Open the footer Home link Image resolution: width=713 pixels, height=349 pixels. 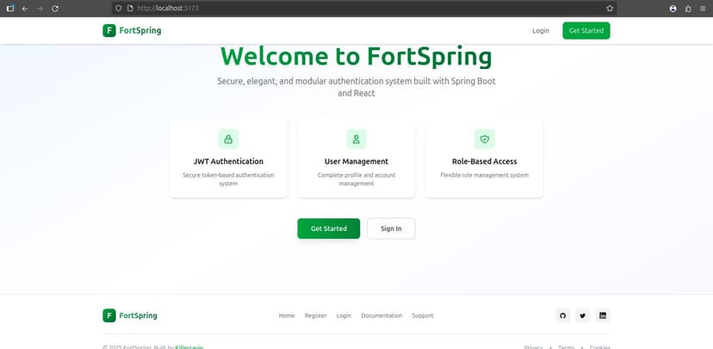coord(287,315)
